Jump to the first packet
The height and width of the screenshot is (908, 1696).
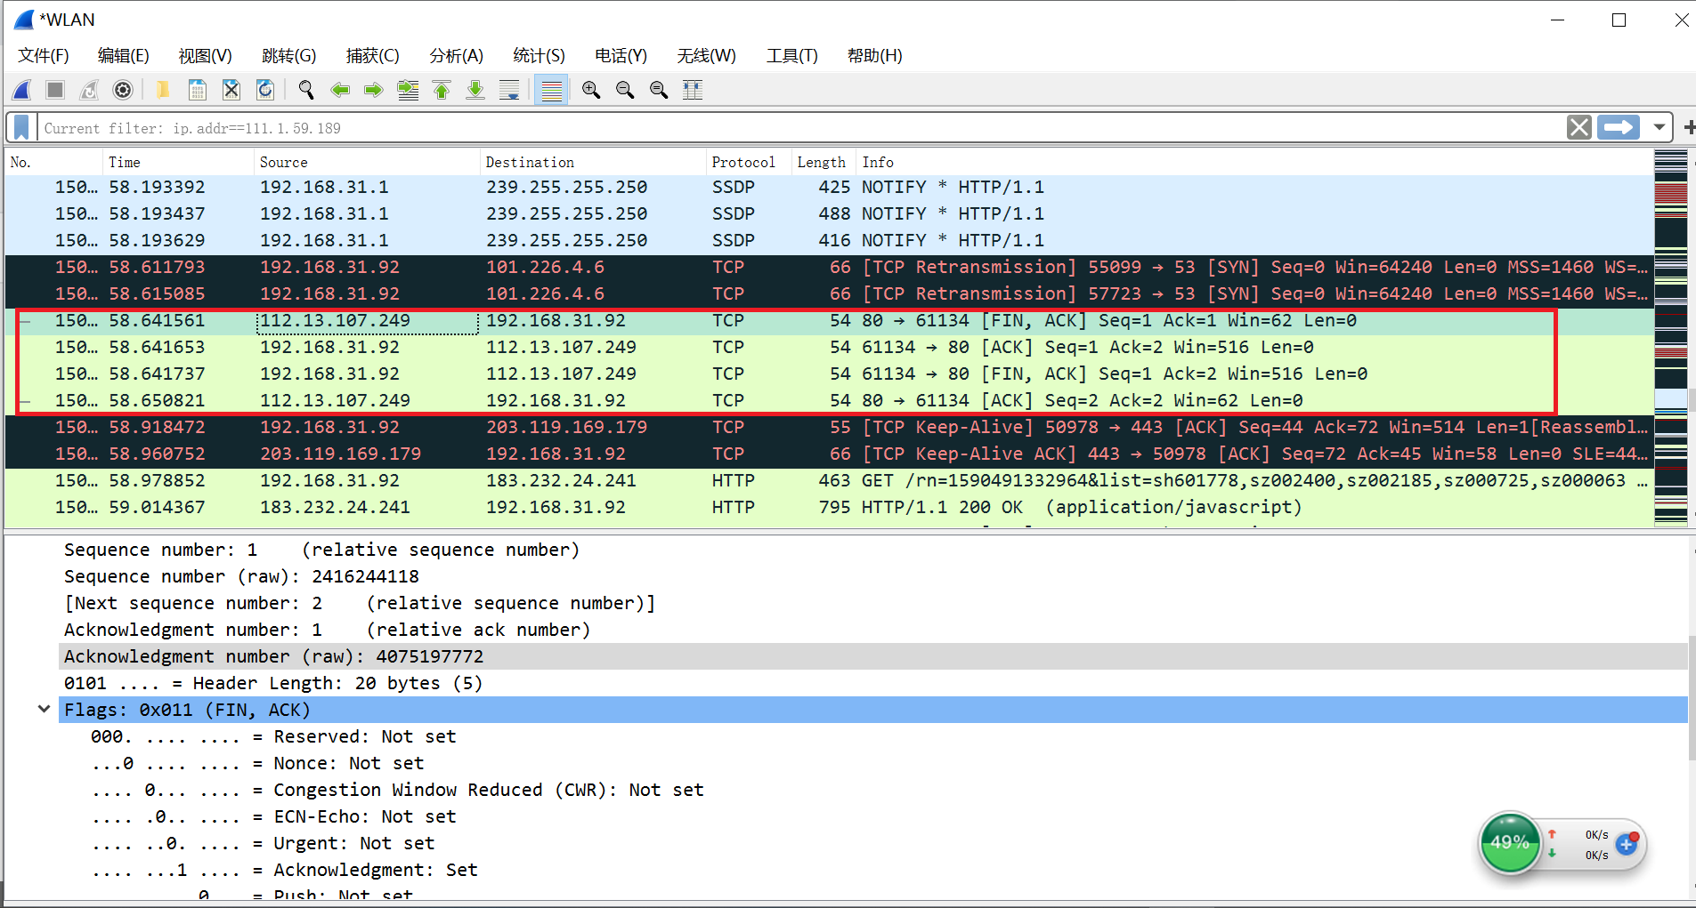[x=441, y=89]
